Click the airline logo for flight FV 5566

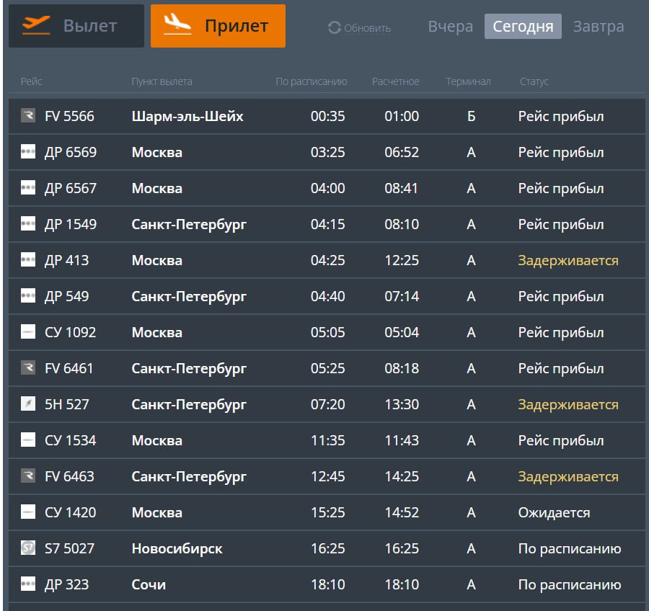[x=28, y=116]
